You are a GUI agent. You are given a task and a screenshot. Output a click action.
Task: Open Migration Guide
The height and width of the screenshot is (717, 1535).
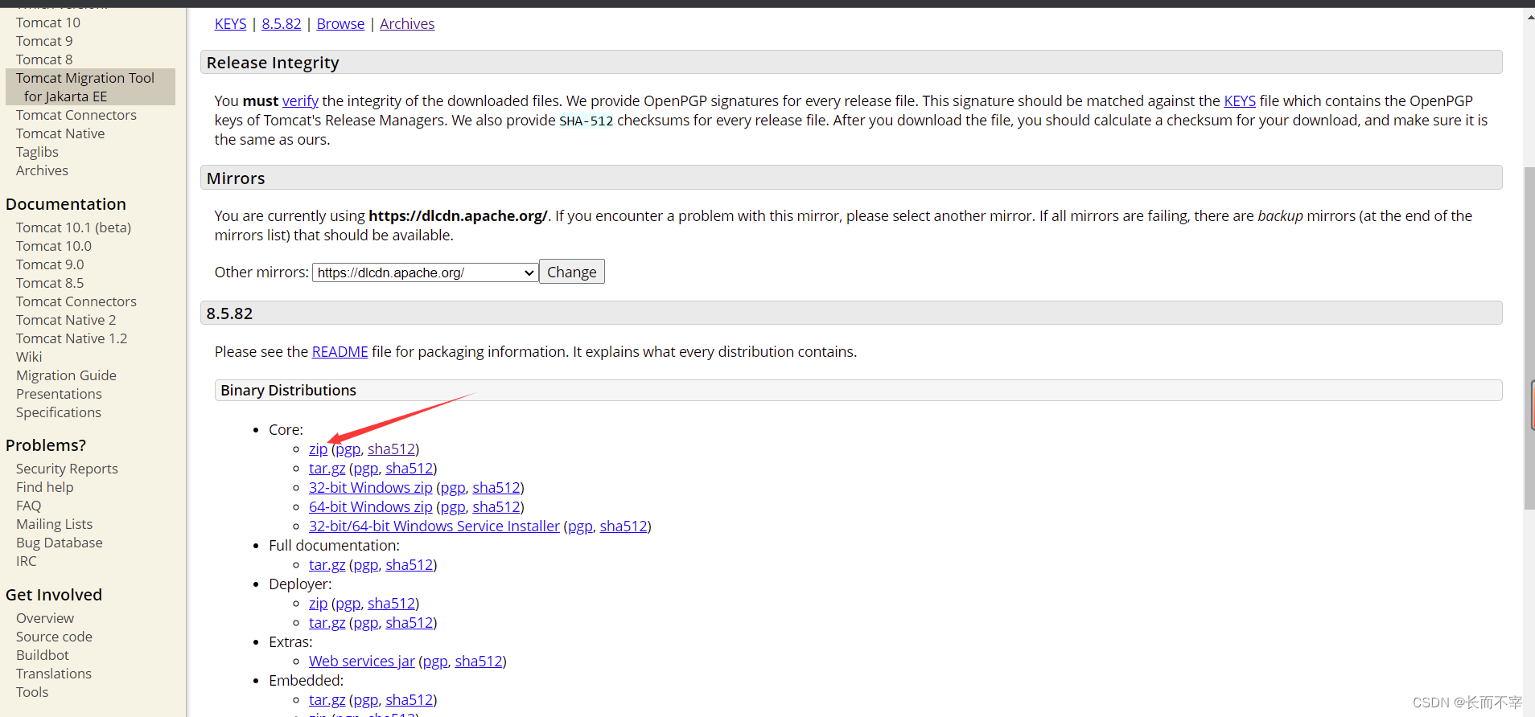(66, 375)
